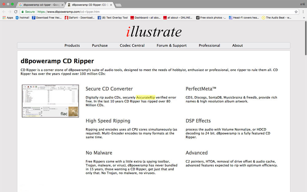
Task: Open the Free stock photos bookmark
Action: pyautogui.click(x=211, y=18)
